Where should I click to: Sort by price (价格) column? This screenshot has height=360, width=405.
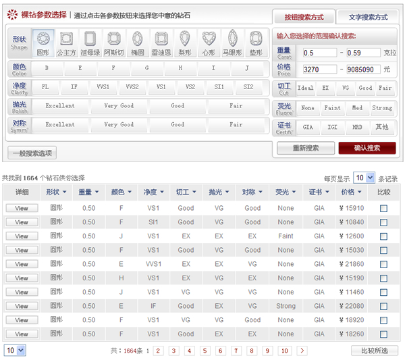click(351, 192)
